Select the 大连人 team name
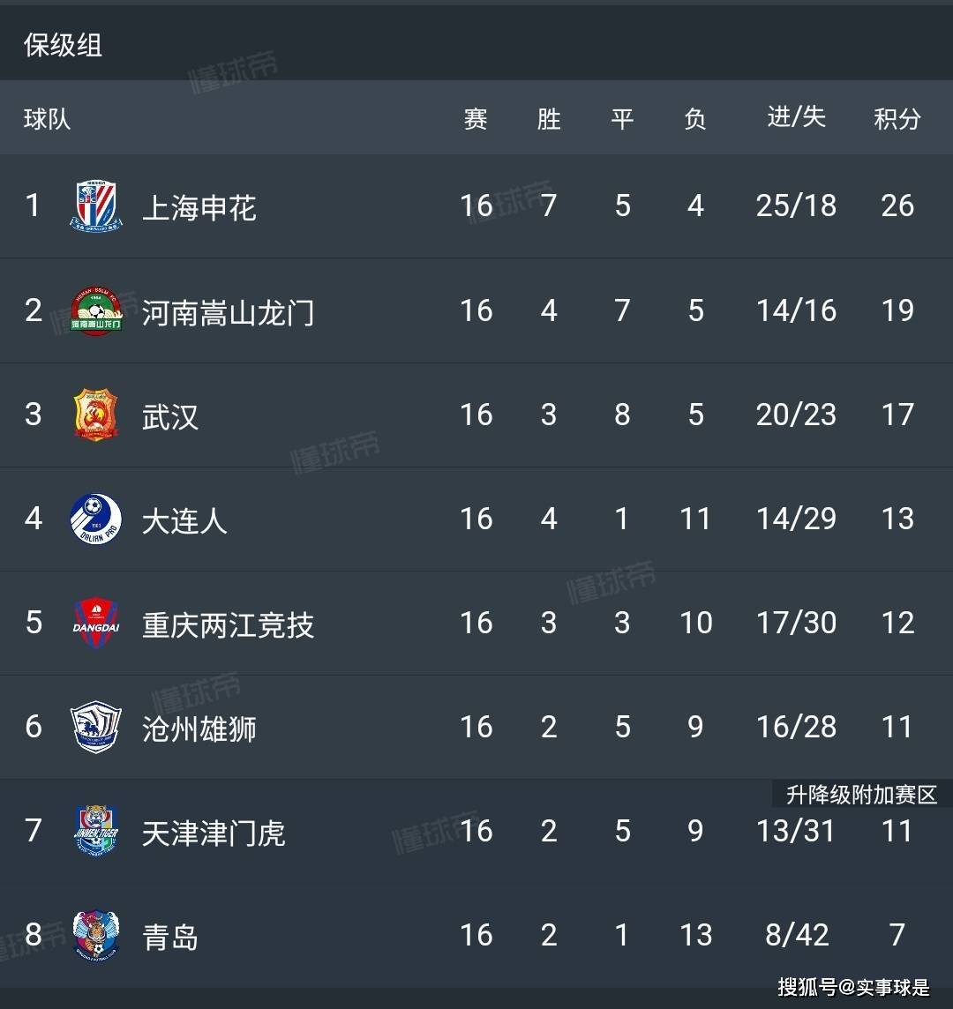The height and width of the screenshot is (1009, 953). [x=184, y=521]
